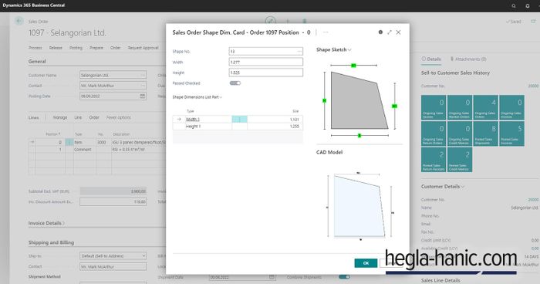Click the Shape Sketch preview image
The height and width of the screenshot is (284, 540).
359,100
